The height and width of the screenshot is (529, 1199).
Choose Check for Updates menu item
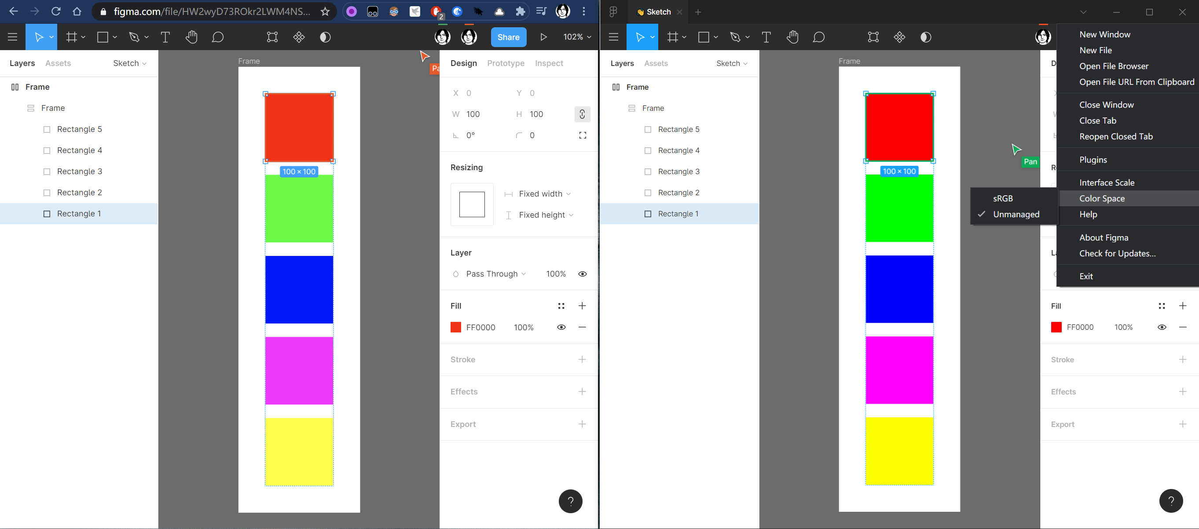[1128, 253]
